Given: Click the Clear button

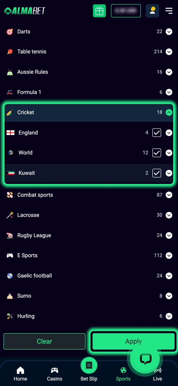Looking at the screenshot, I should [x=44, y=341].
